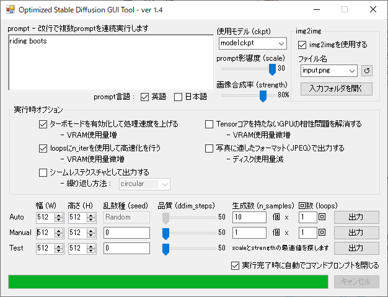Increase the Manual row width value
The height and width of the screenshot is (297, 388).
coord(59,231)
